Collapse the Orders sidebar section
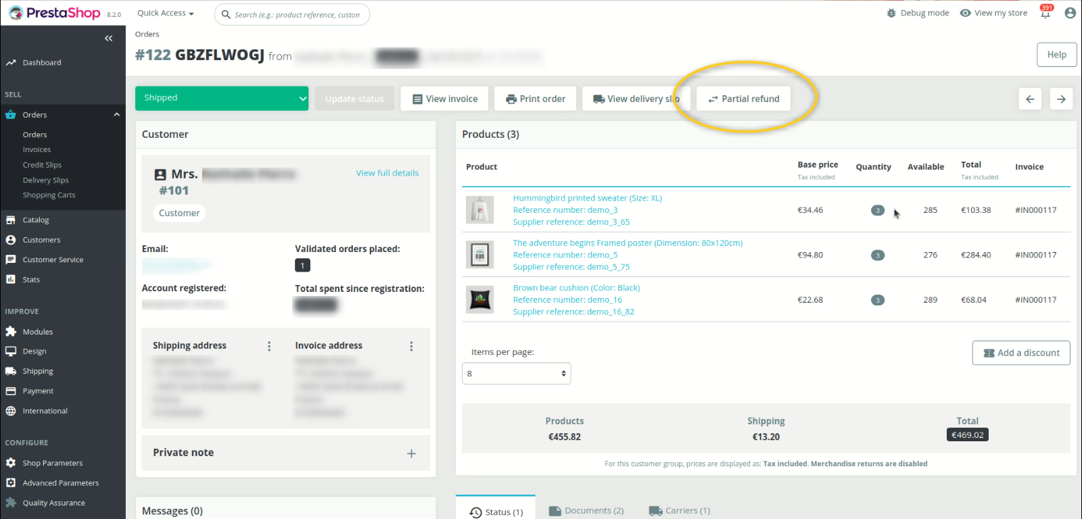Screen dimensions: 1082x519 [x=116, y=115]
